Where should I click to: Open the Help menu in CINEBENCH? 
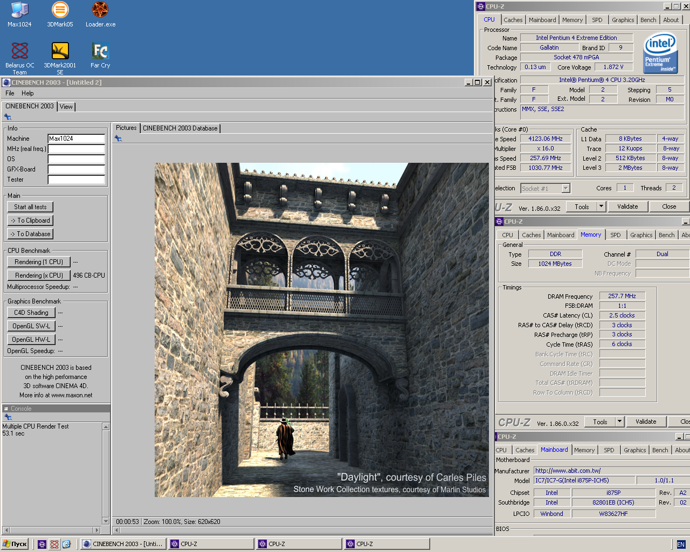pos(27,93)
